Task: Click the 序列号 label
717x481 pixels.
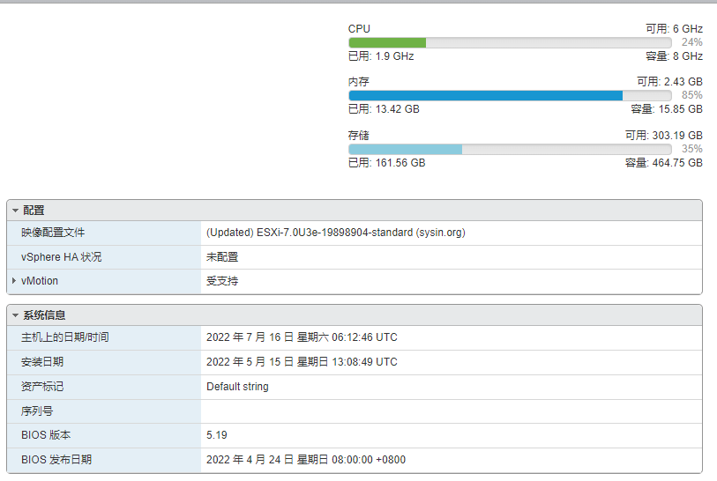Action: pos(37,411)
